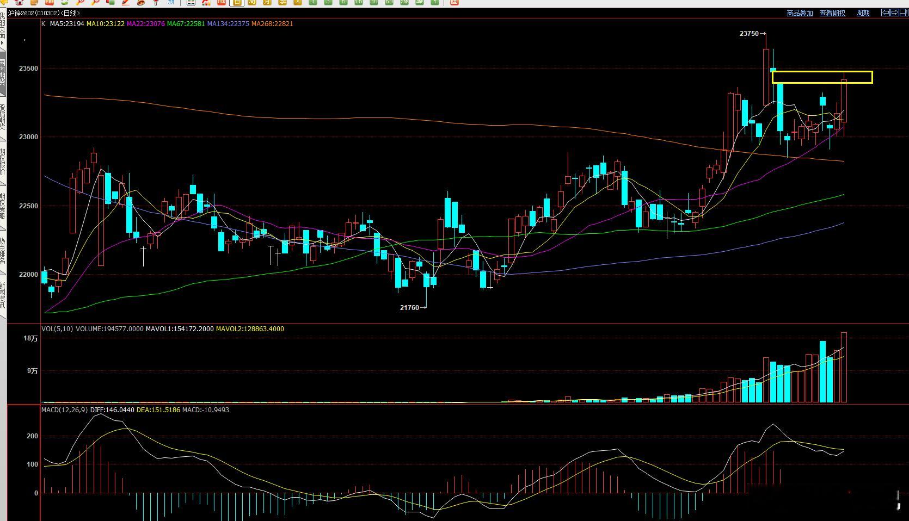Open the quote list table icon
Image resolution: width=909 pixels, height=521 pixels.
point(191,2)
